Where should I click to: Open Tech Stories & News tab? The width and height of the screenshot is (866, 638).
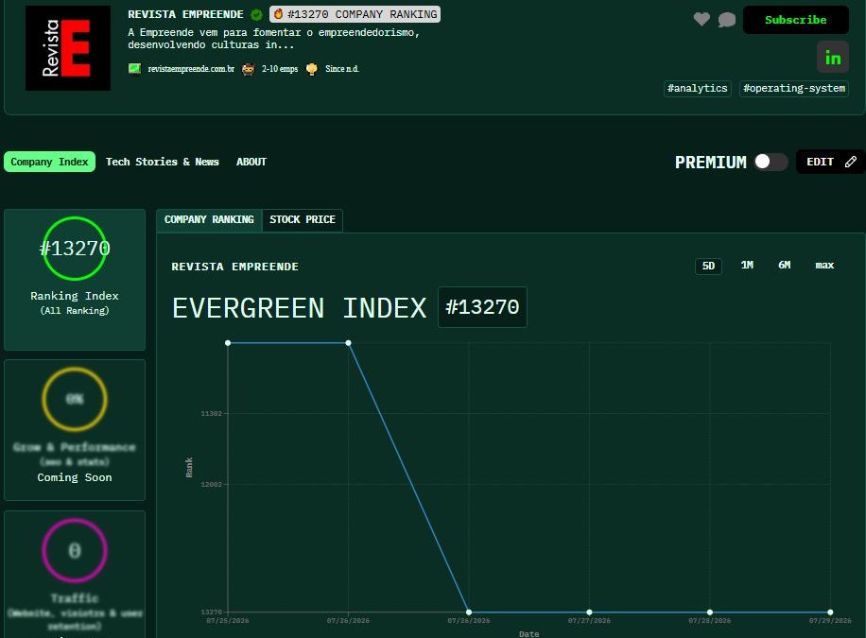(163, 162)
